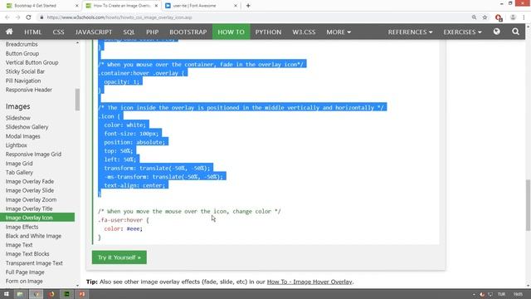
Task: Open a new browser tab
Action: pyautogui.click(x=248, y=6)
